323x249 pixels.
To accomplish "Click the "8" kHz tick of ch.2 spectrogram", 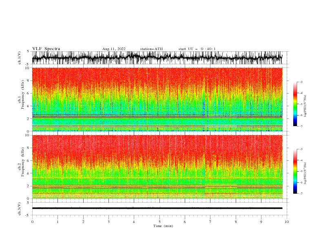I will click(28, 148).
